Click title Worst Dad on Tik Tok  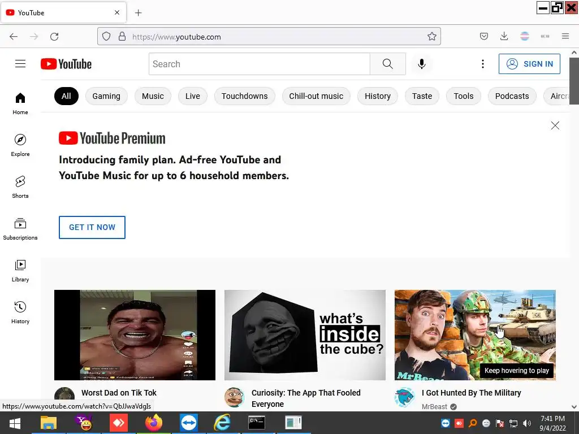(x=119, y=393)
